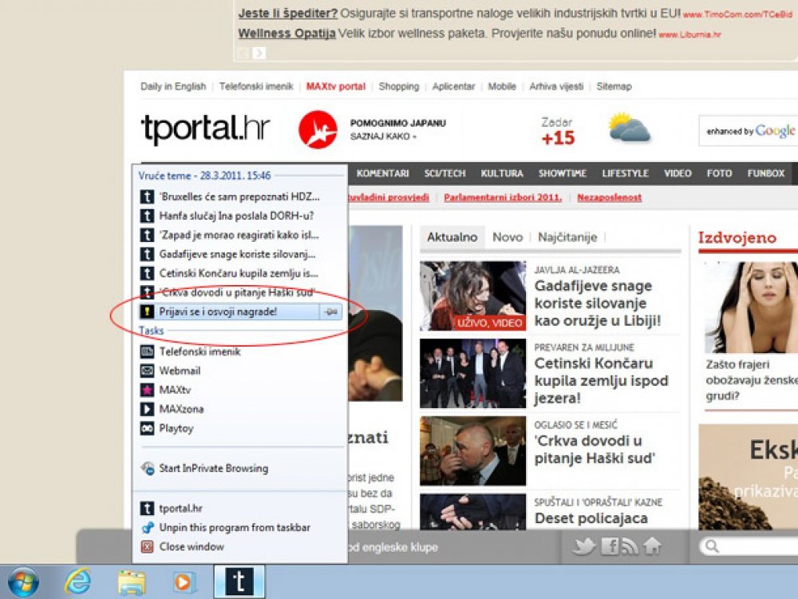Open 'Gadafijeve snage koriste silovanje' article thumbnail
This screenshot has height=599, width=798.
click(472, 296)
